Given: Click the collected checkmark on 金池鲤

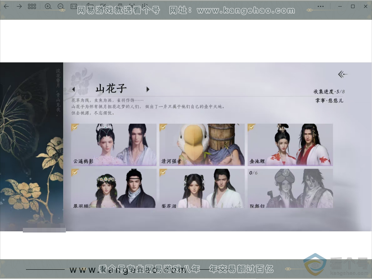Looking at the screenshot, I should [251, 127].
